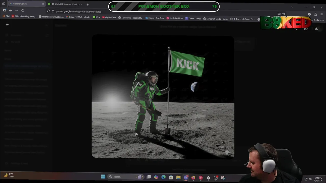326x183 pixels.
Task: Open File Explorer from the taskbar
Action: (x=178, y=177)
